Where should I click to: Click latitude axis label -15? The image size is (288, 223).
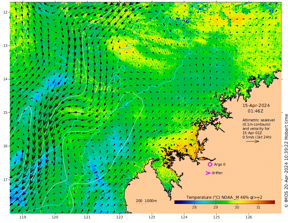click(x=5, y=112)
